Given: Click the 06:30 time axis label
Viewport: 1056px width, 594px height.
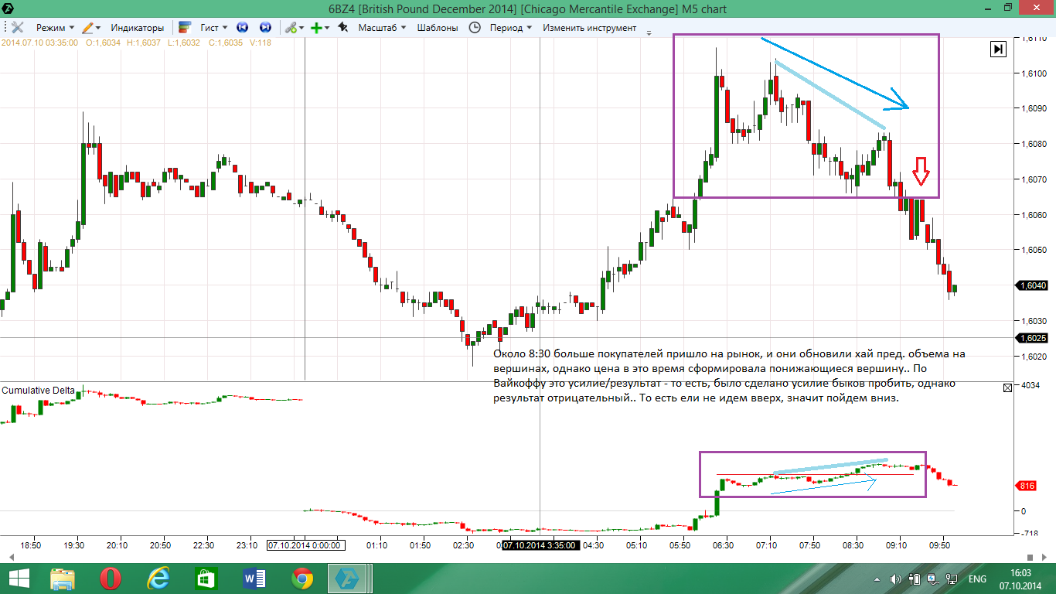Looking at the screenshot, I should (x=723, y=545).
